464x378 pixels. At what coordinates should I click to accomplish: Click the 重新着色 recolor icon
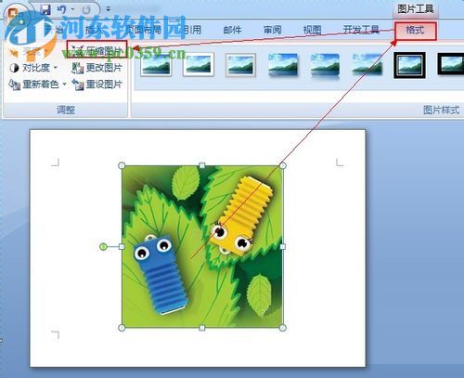[x=14, y=85]
